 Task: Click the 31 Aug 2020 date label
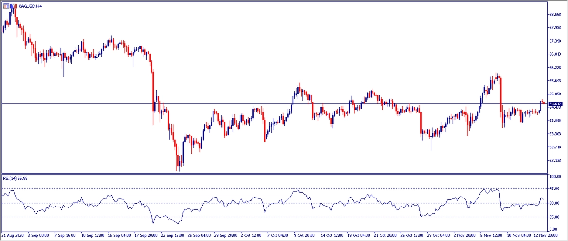13,235
